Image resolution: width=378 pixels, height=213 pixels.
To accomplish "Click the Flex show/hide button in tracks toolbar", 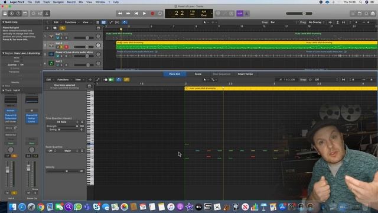I will [117, 22].
